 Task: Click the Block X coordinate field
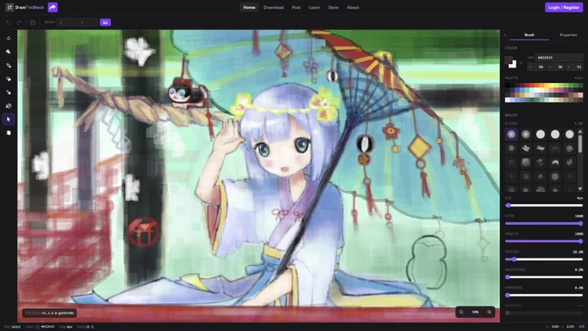click(67, 22)
